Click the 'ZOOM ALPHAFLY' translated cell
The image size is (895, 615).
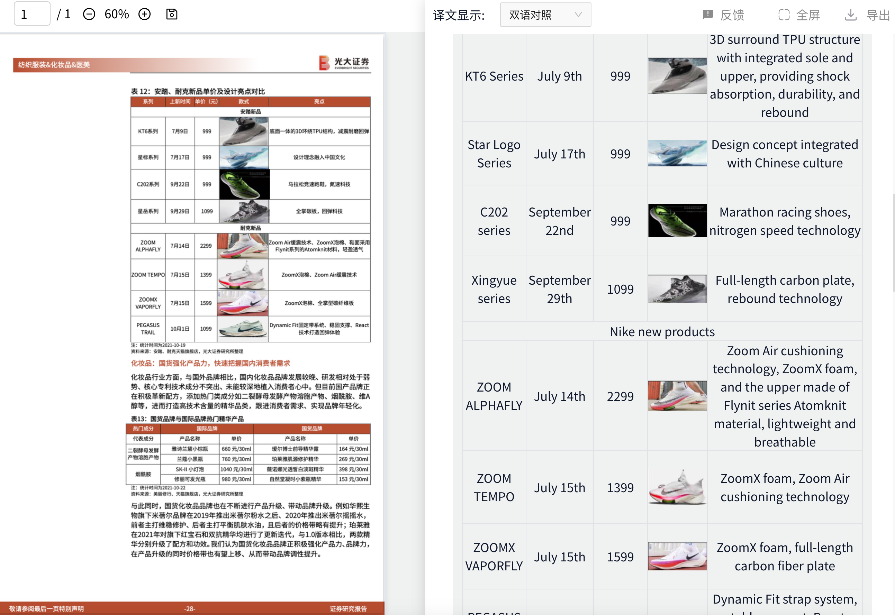click(494, 396)
